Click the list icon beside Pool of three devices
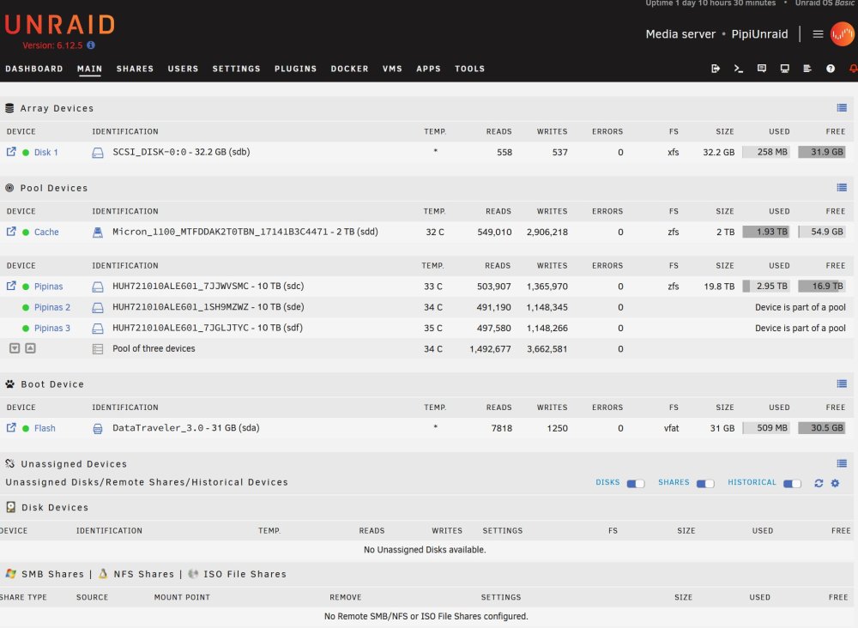Viewport: 858px width, 628px height. (98, 349)
